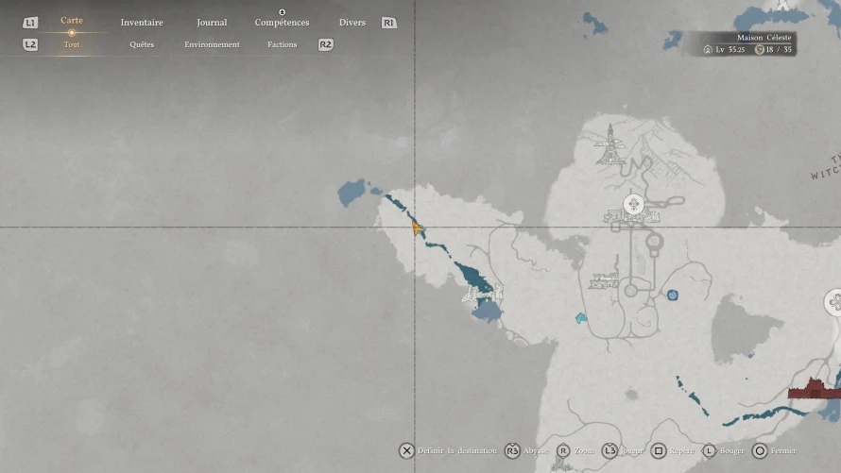This screenshot has height=473, width=841.
Task: Choose the Tout map filter
Action: pyautogui.click(x=71, y=44)
